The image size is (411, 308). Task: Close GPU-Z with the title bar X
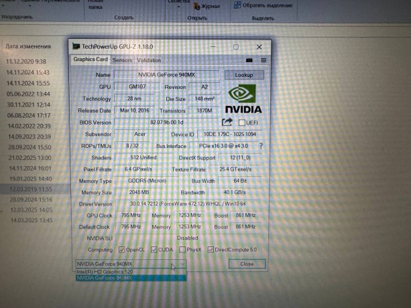point(260,47)
